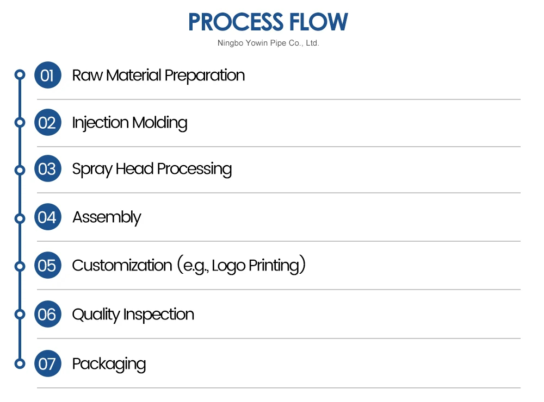Click the Raw Material Preparation label
This screenshot has height=402, width=544.
tap(158, 75)
